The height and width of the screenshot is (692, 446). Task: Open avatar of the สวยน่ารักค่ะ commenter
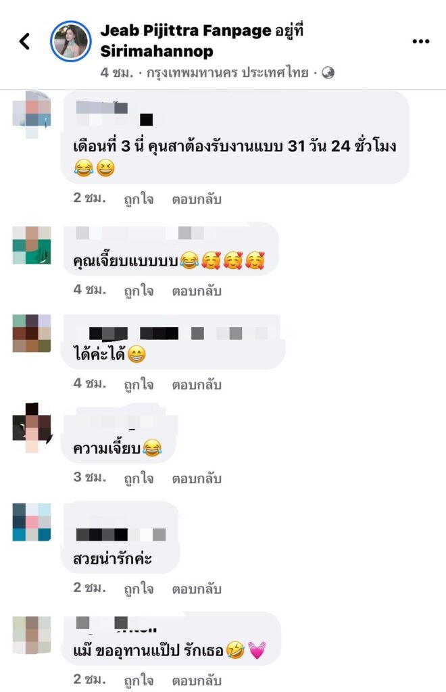pyautogui.click(x=32, y=522)
